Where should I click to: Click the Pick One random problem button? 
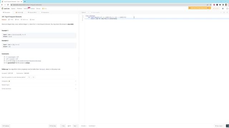click(x=53, y=126)
